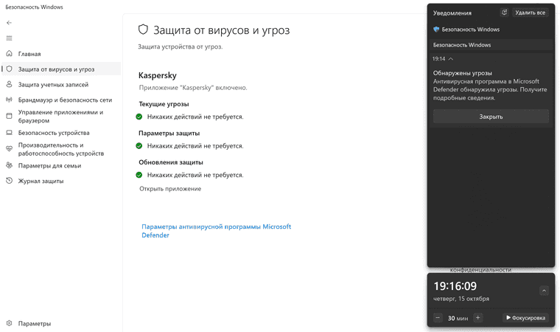Select Управление приложениями и браузером menu item
The width and height of the screenshot is (560, 332).
(61, 117)
